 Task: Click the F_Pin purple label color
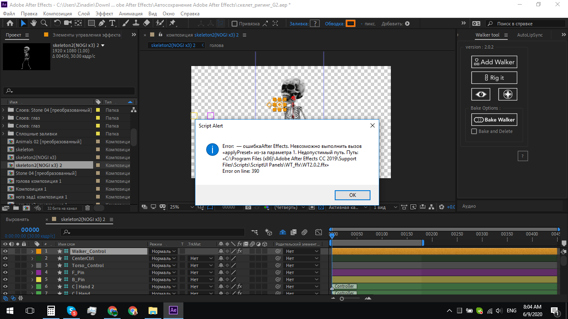point(39,272)
